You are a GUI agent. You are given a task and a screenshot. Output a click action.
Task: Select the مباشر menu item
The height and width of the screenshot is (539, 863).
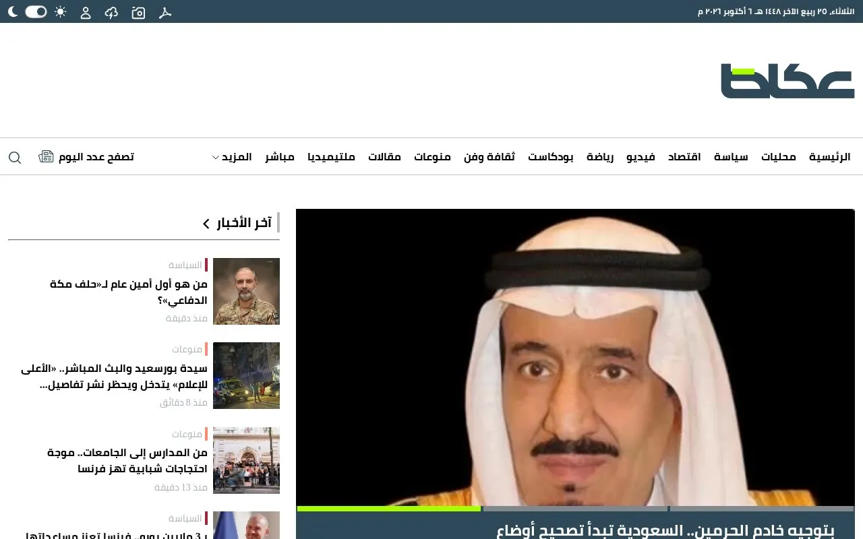(x=280, y=157)
